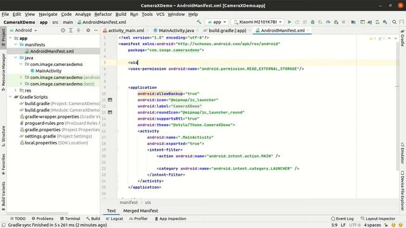This screenshot has width=406, height=228.
Task: Switch to build.gradle (:app) tab
Action: [227, 30]
